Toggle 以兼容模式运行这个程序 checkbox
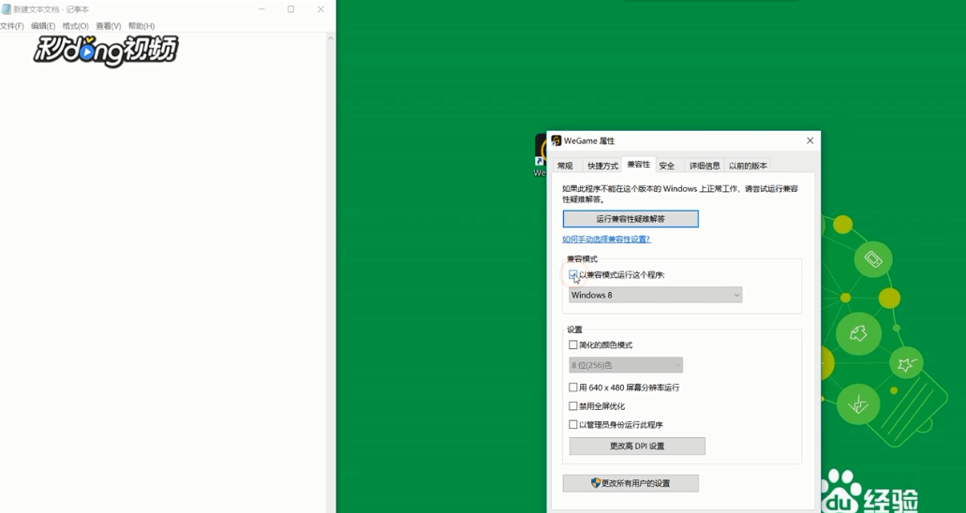The height and width of the screenshot is (513, 966). (572, 274)
